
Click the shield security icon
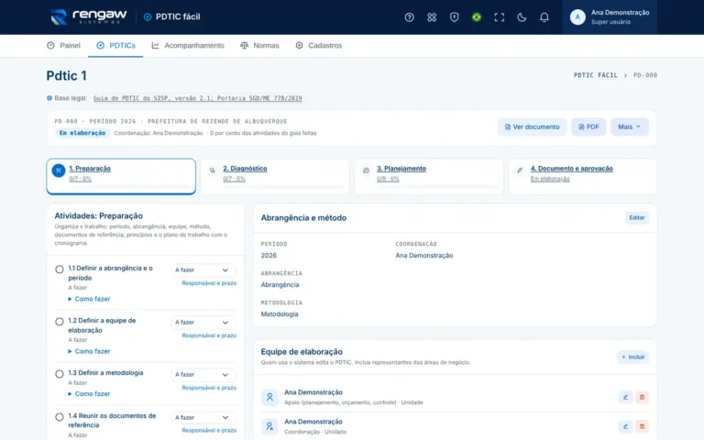point(454,17)
